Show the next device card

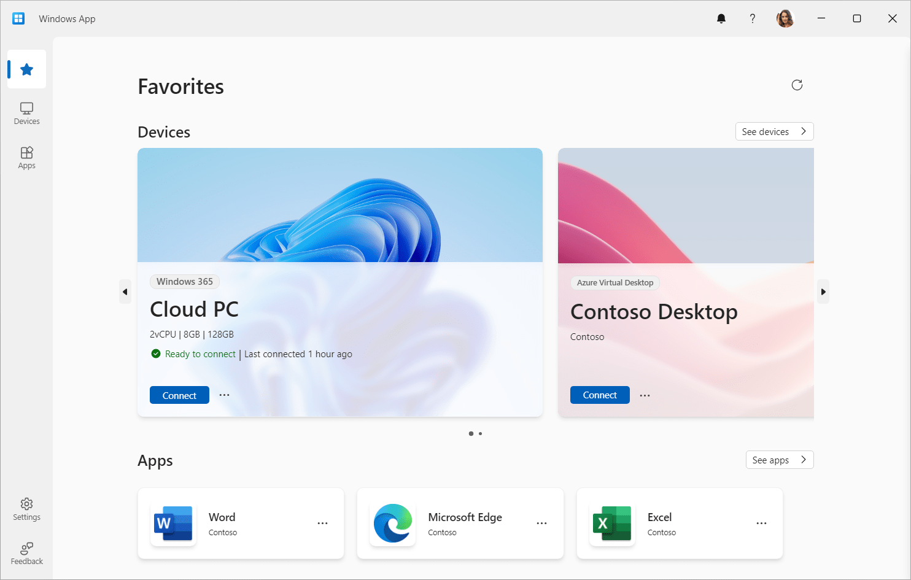tap(823, 292)
